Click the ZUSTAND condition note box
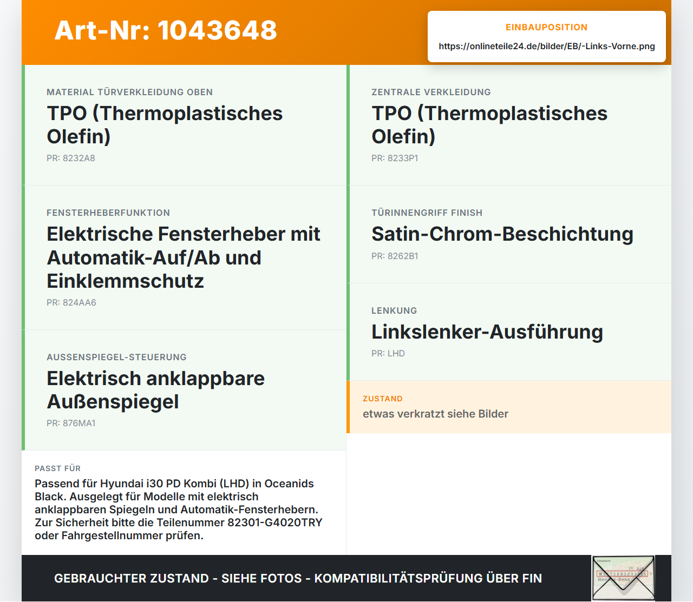Screen dimensions: 693x602 [509, 407]
